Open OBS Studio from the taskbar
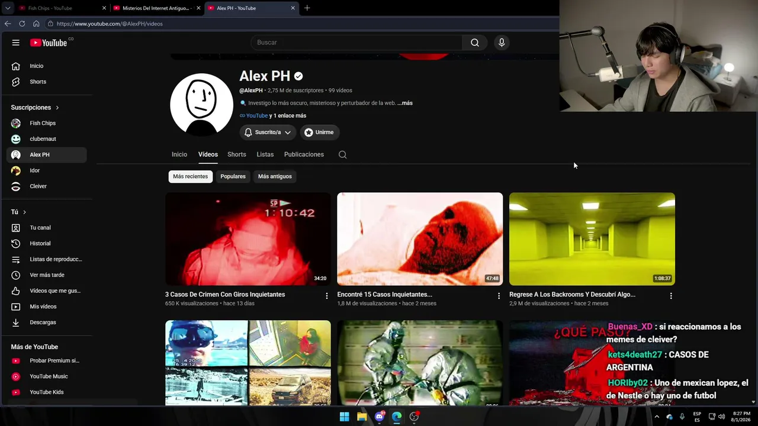 coord(415,417)
